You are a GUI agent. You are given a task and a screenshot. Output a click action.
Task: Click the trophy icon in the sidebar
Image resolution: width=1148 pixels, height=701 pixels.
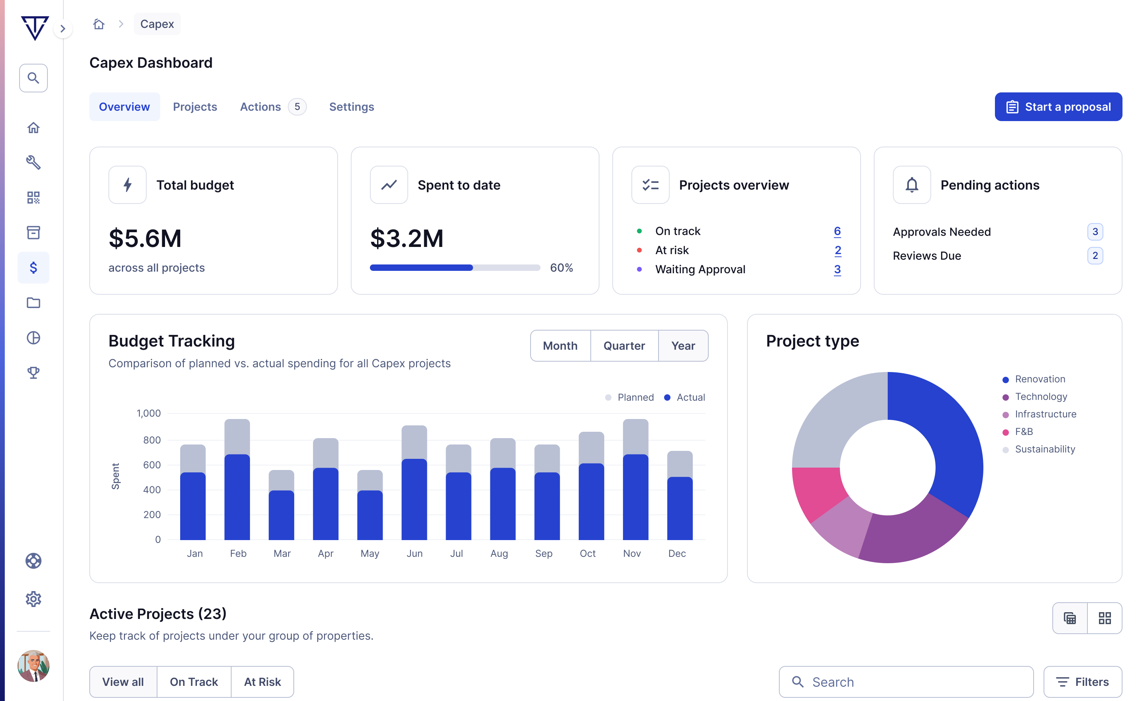[x=33, y=372]
